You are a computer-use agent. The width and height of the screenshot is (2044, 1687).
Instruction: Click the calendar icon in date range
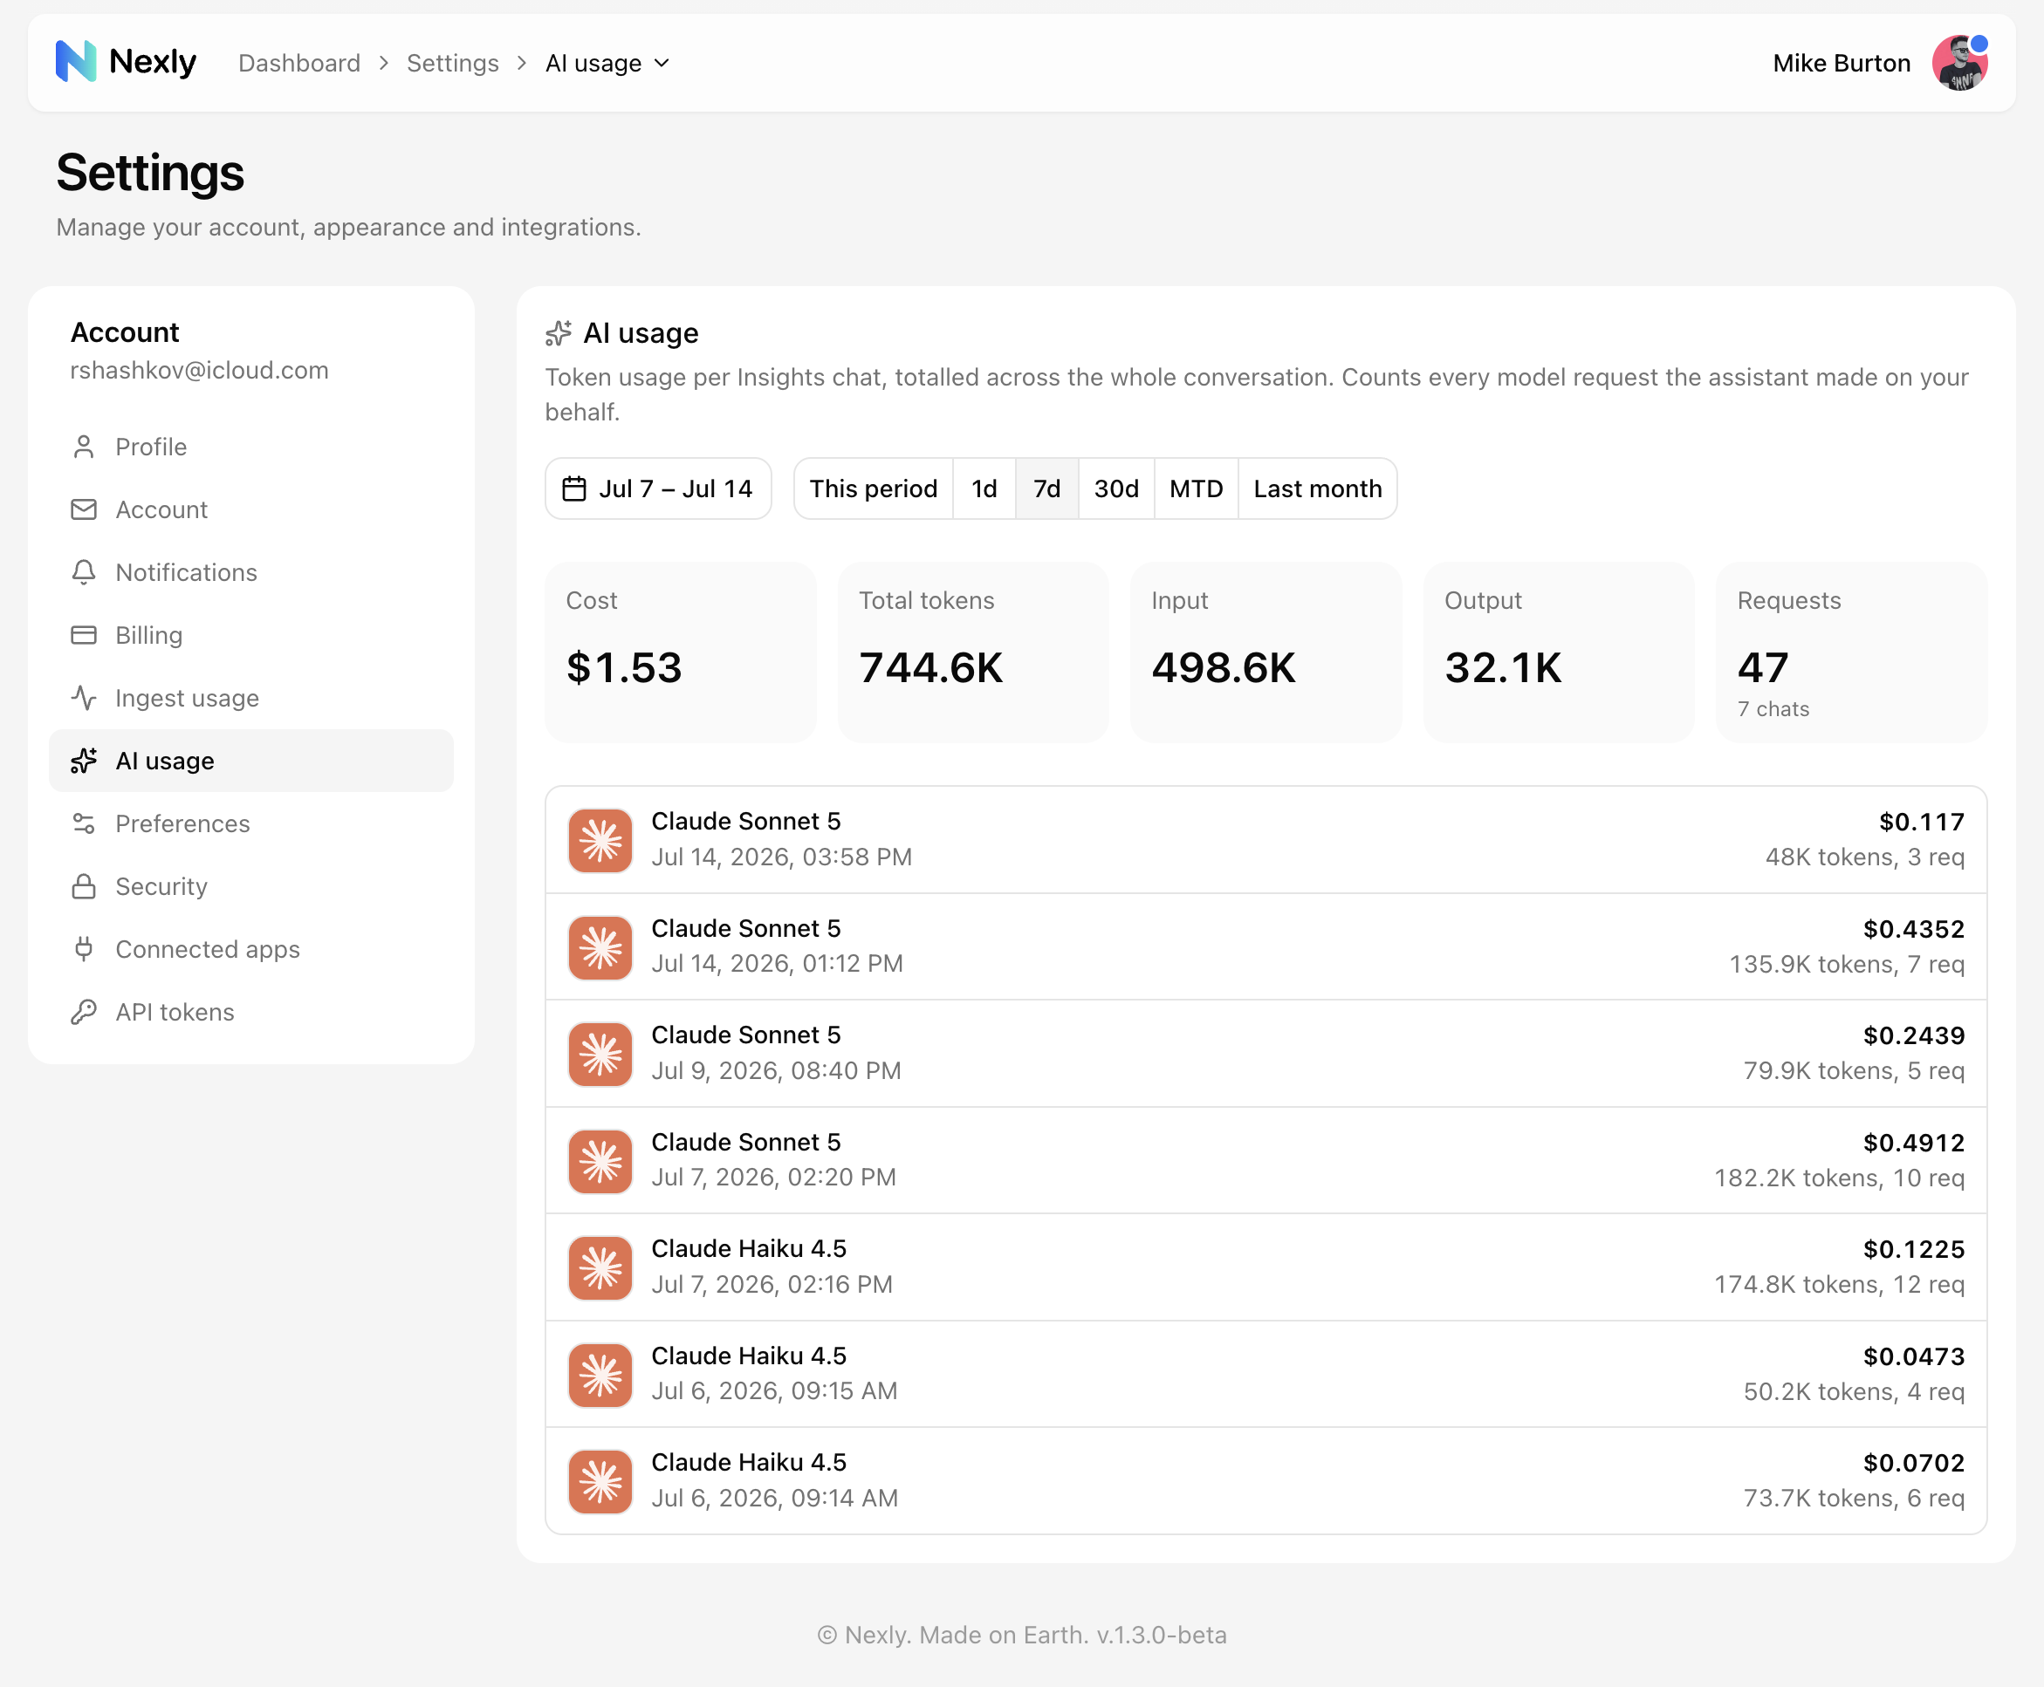pos(574,488)
